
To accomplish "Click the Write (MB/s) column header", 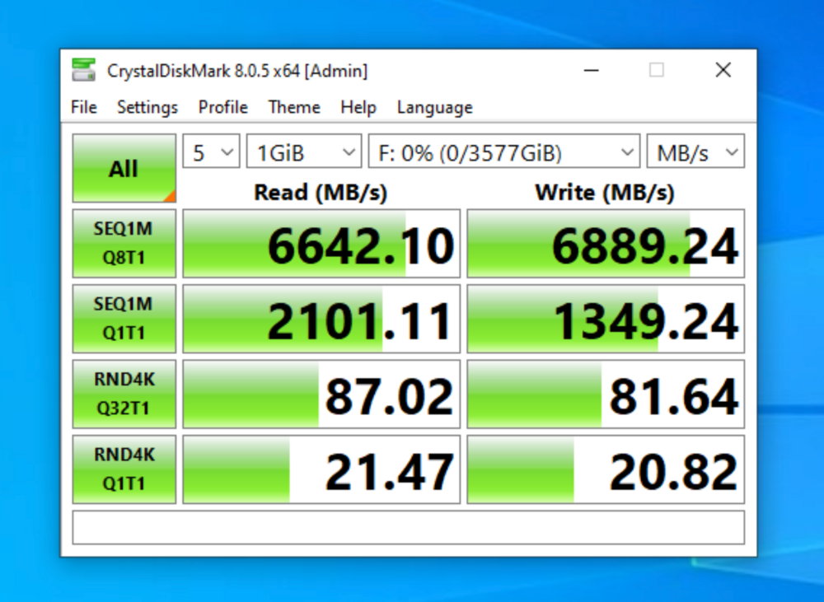I will 604,192.
